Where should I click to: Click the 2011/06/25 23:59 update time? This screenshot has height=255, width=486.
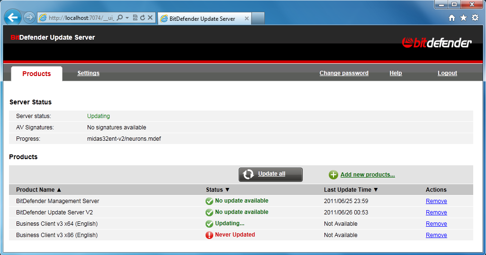point(346,201)
